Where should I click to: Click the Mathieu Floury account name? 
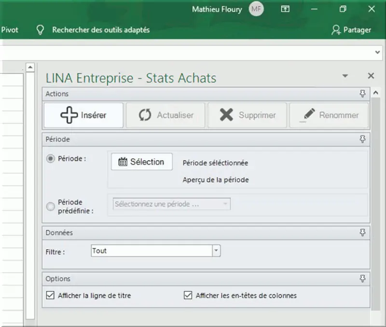click(217, 9)
